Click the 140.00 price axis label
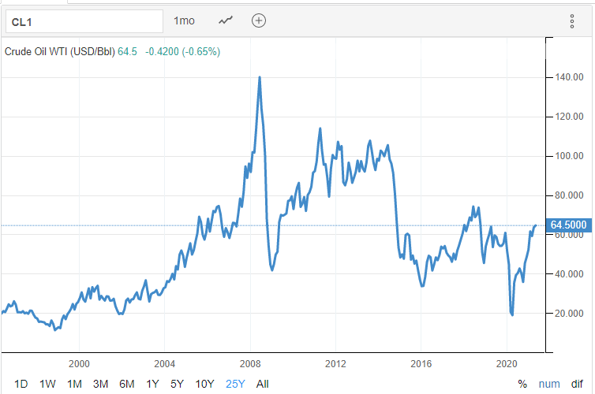 (569, 77)
